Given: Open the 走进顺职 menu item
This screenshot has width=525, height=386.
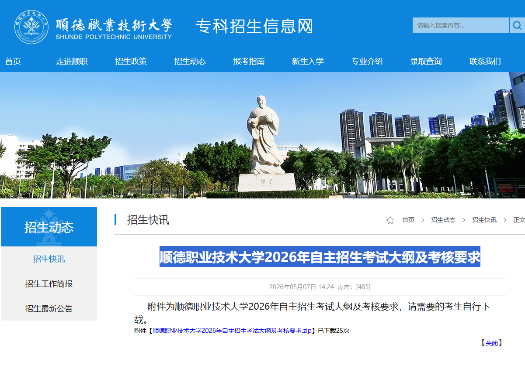Looking at the screenshot, I should (72, 61).
